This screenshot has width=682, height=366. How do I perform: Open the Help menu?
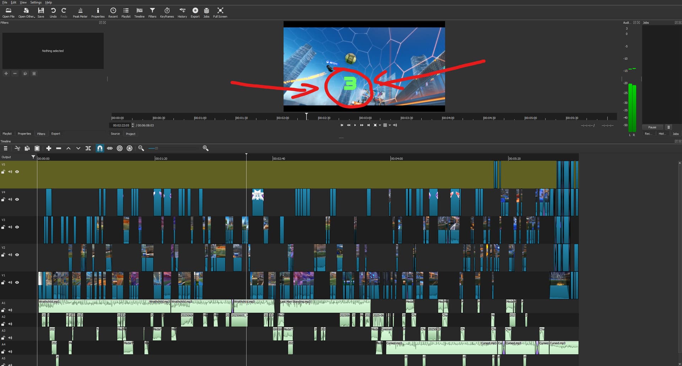pos(48,2)
